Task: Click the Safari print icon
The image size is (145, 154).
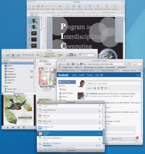Action: pos(73,64)
